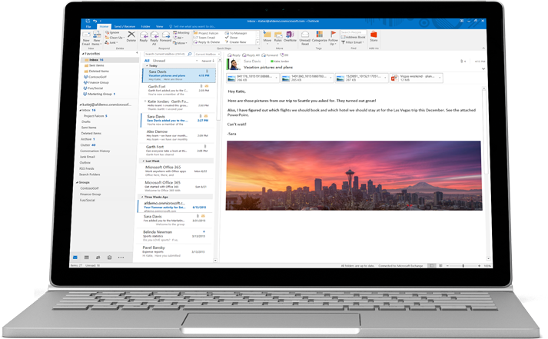Switch to Calendar view in bottom navigation
548x339 pixels.
87,258
